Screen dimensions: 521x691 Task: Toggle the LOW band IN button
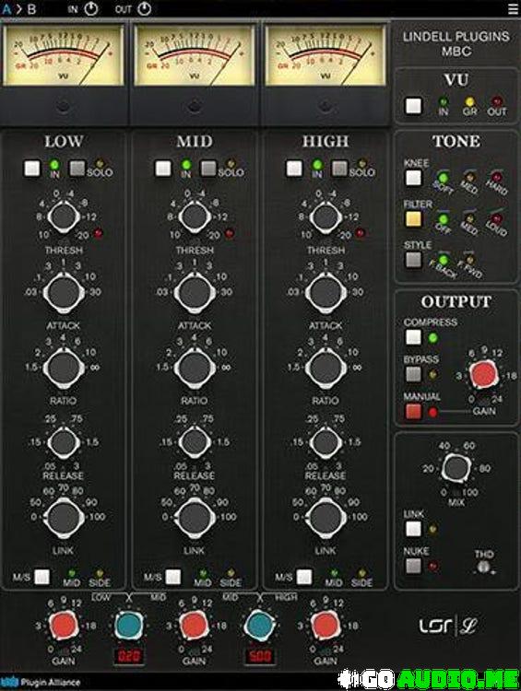(x=32, y=168)
